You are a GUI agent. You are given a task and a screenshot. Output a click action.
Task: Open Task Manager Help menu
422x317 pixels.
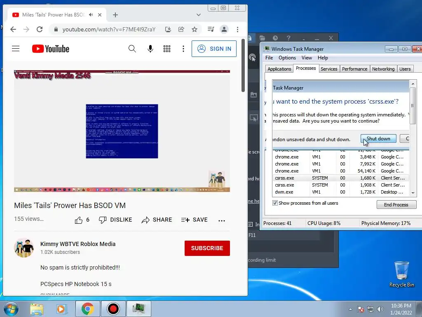323,58
